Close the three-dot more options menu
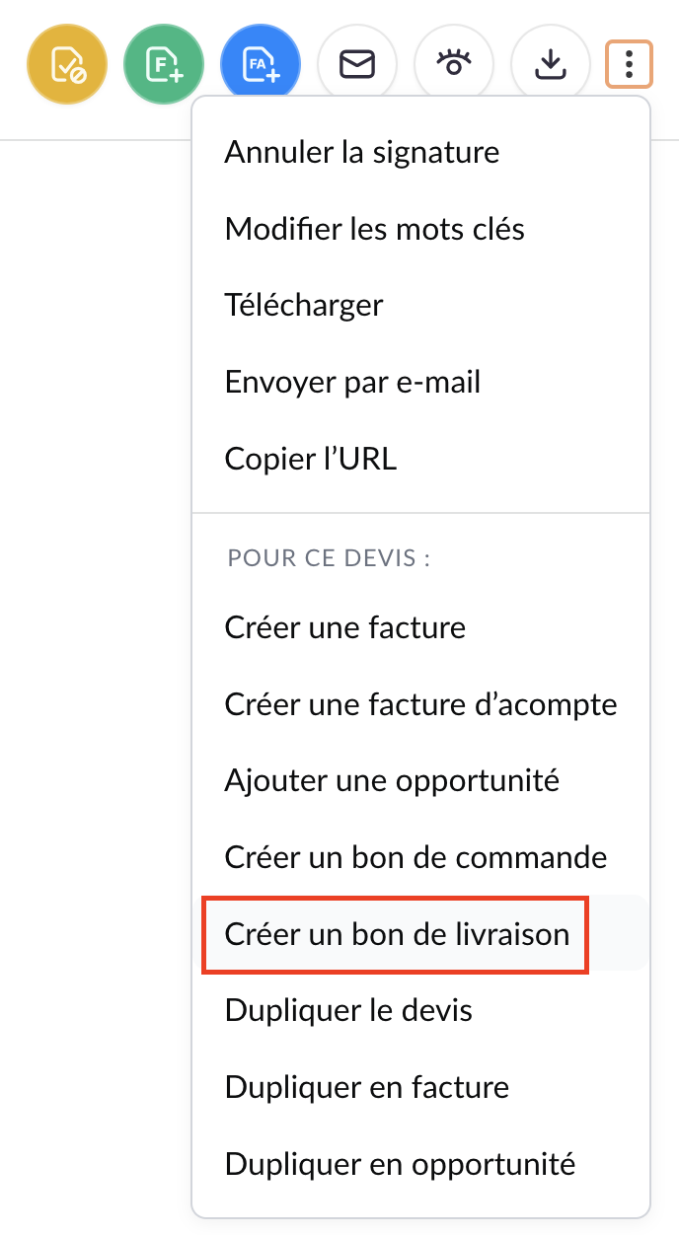Viewport: 679px width, 1235px height. (x=629, y=65)
